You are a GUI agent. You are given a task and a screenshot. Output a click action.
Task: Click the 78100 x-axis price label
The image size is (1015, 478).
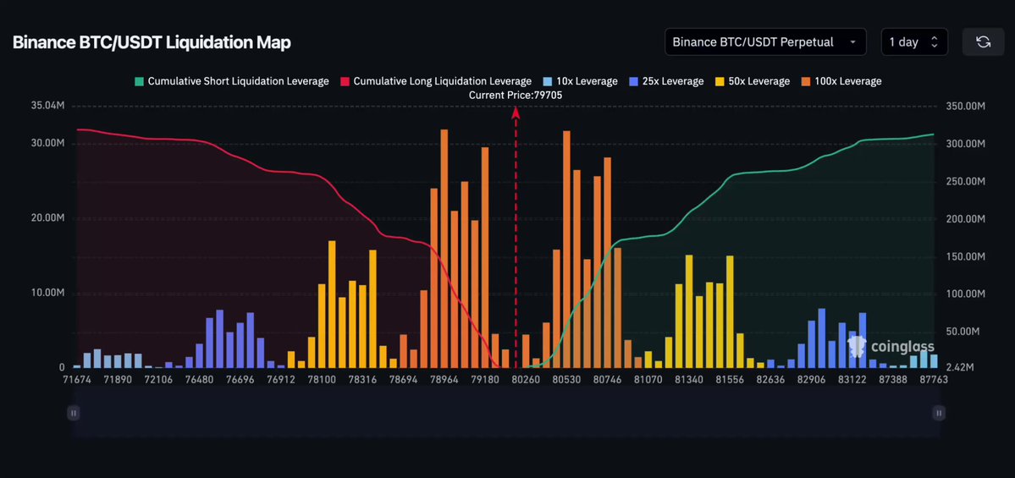[322, 380]
